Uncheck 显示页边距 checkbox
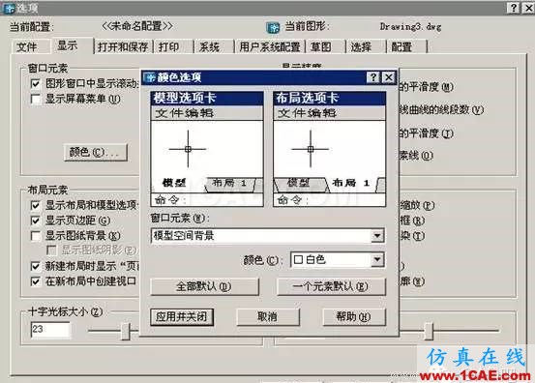The image size is (535, 383). pos(36,221)
